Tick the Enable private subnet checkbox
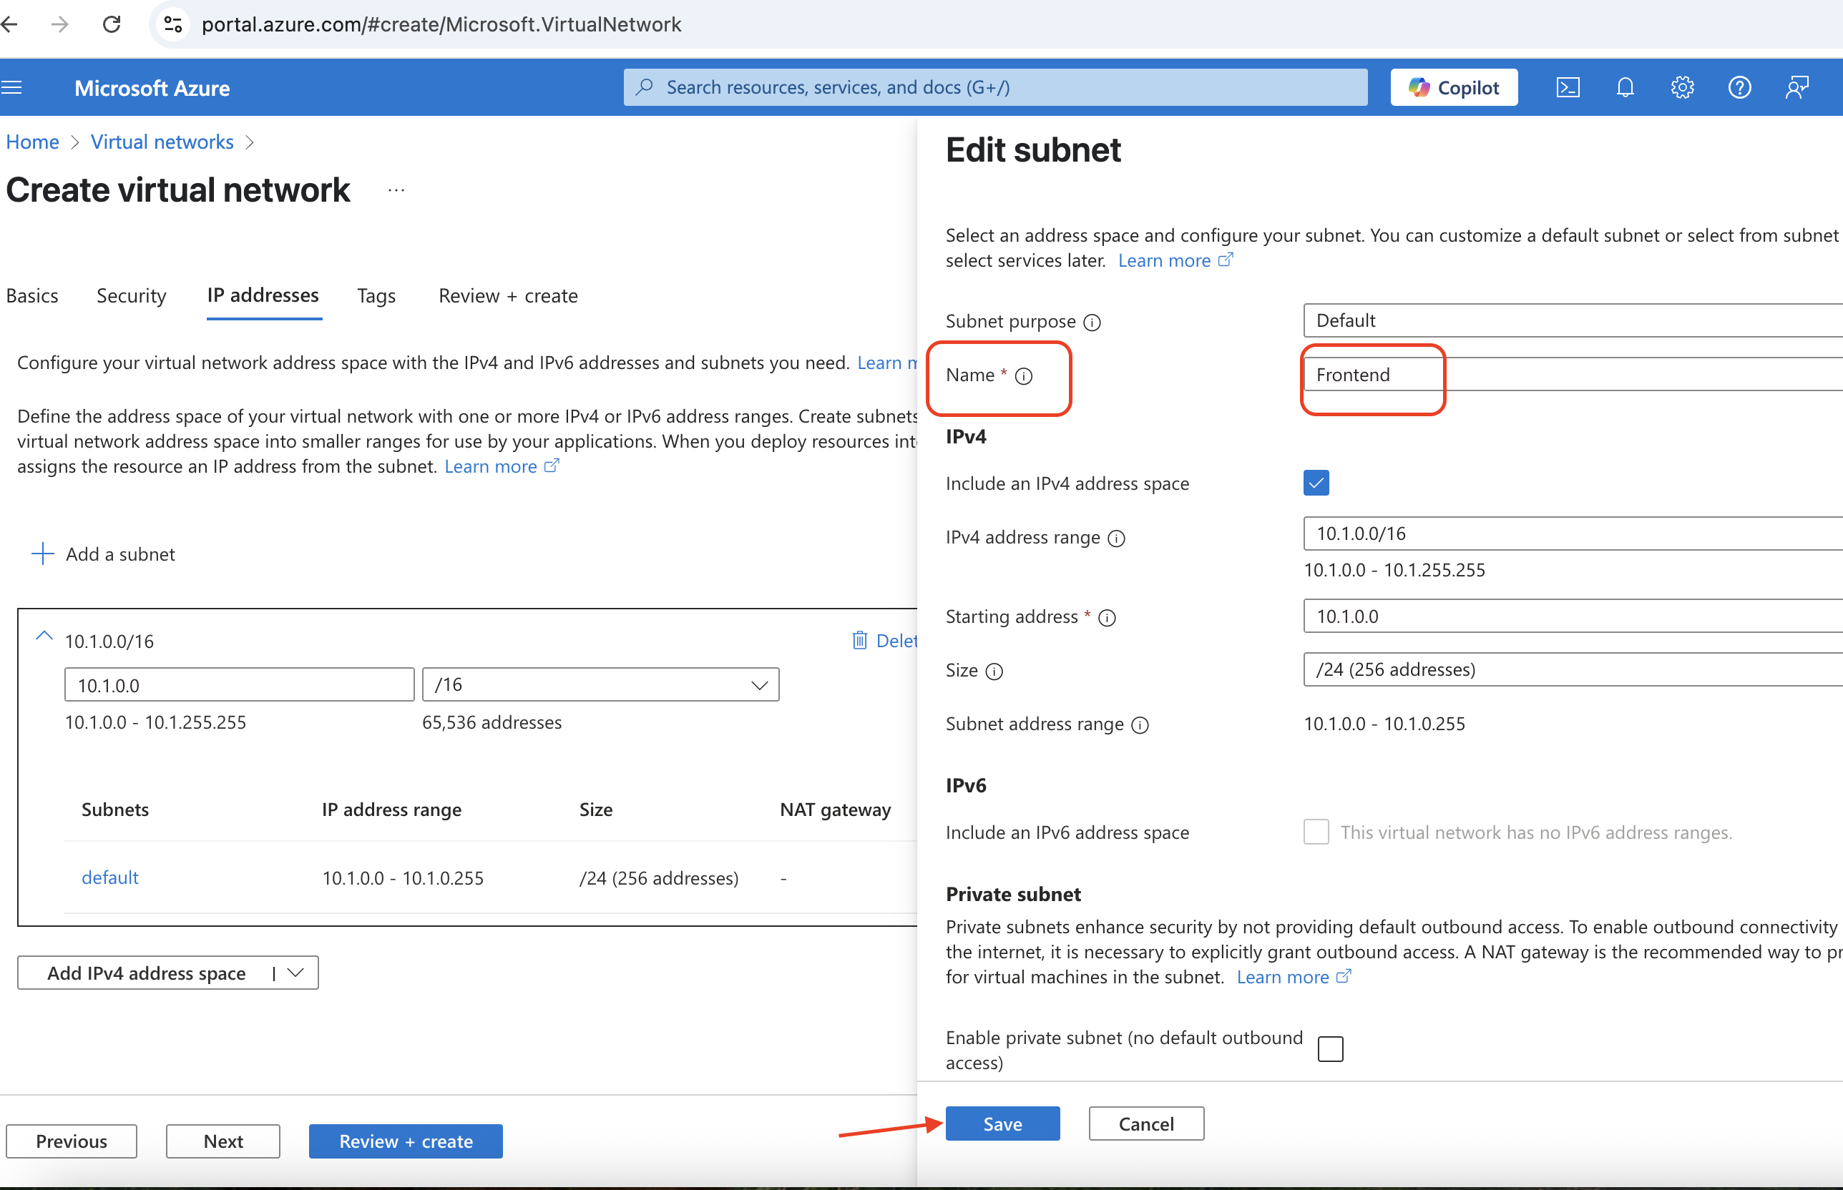1843x1190 pixels. 1330,1048
